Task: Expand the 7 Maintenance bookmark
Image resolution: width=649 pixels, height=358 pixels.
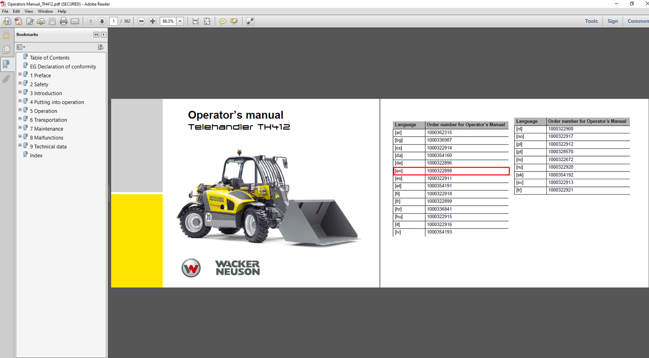Action: (20, 128)
